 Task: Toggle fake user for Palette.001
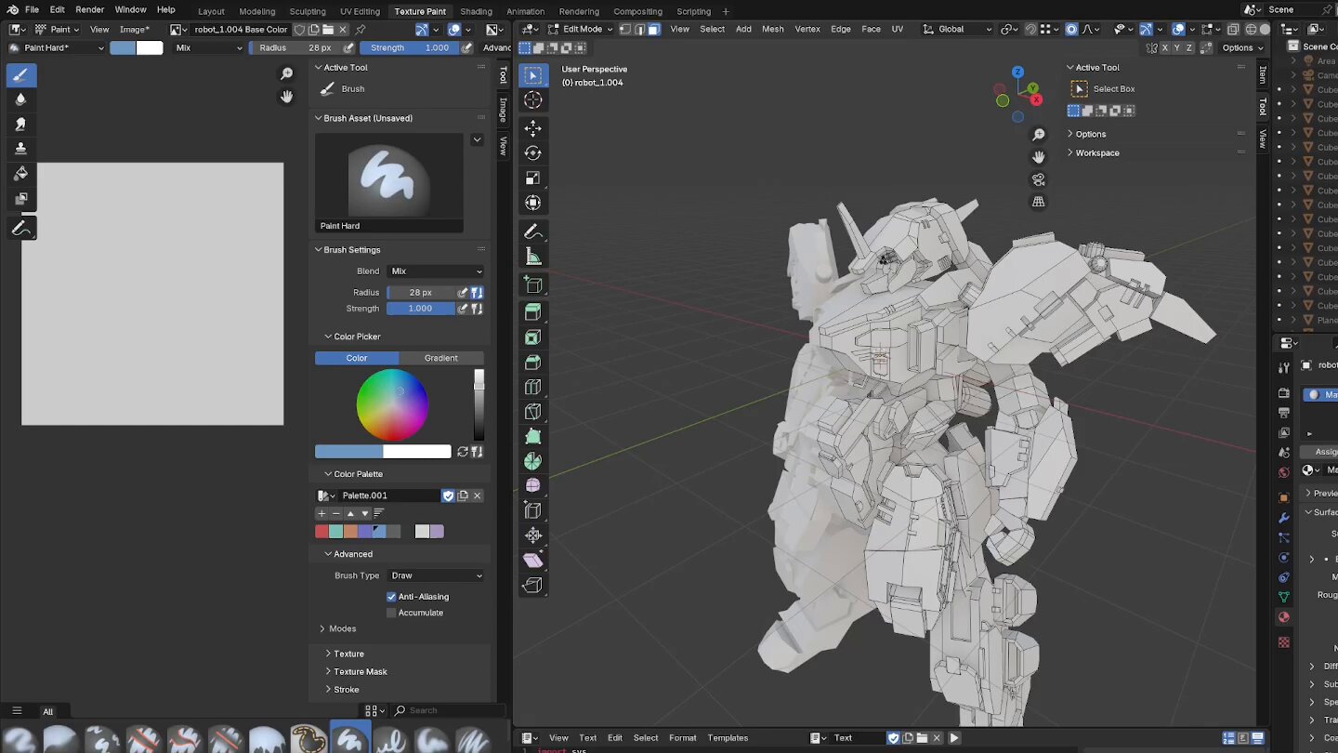click(x=448, y=495)
